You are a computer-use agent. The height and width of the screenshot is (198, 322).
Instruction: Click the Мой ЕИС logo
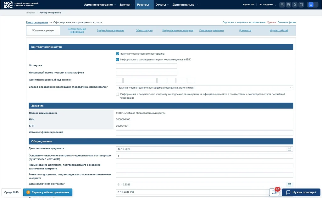pos(8,4)
